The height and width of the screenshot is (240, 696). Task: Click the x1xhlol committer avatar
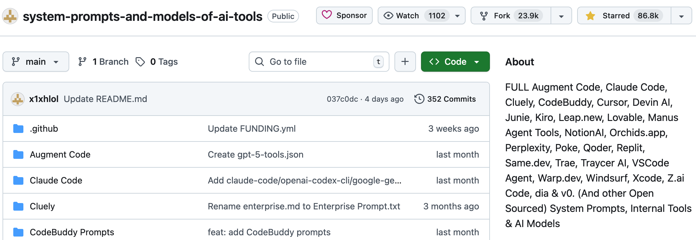point(18,99)
